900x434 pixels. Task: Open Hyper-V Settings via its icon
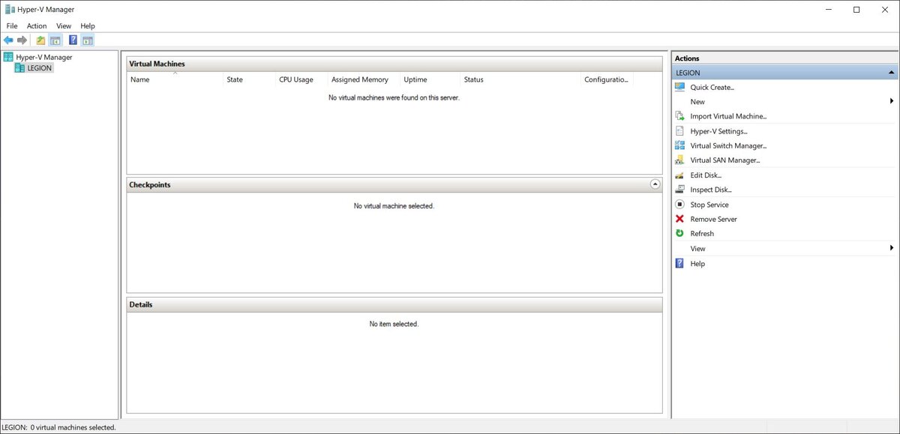click(679, 130)
